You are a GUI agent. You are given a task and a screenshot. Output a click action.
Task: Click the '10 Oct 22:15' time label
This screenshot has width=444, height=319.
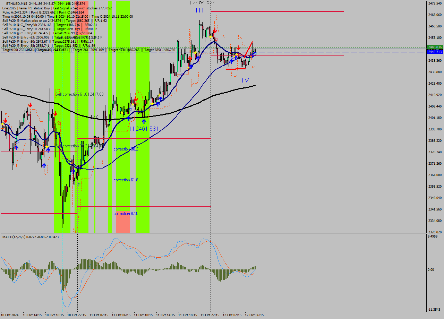coord(77,315)
